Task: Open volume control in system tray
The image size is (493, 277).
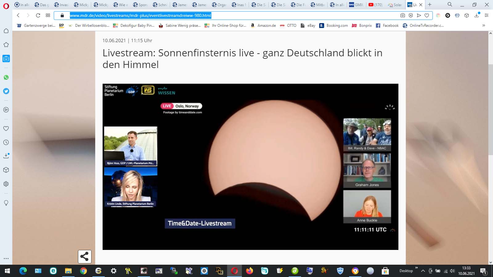Action: [x=452, y=271]
